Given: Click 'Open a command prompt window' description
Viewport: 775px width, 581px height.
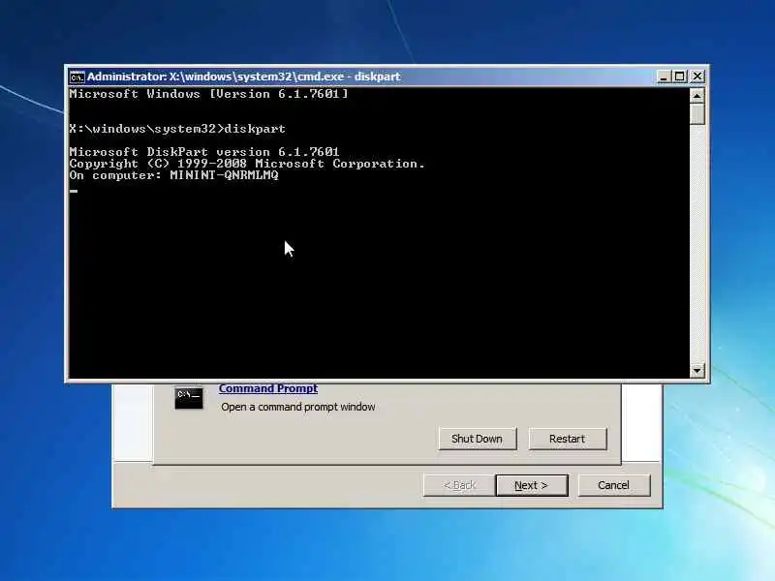Looking at the screenshot, I should (298, 407).
